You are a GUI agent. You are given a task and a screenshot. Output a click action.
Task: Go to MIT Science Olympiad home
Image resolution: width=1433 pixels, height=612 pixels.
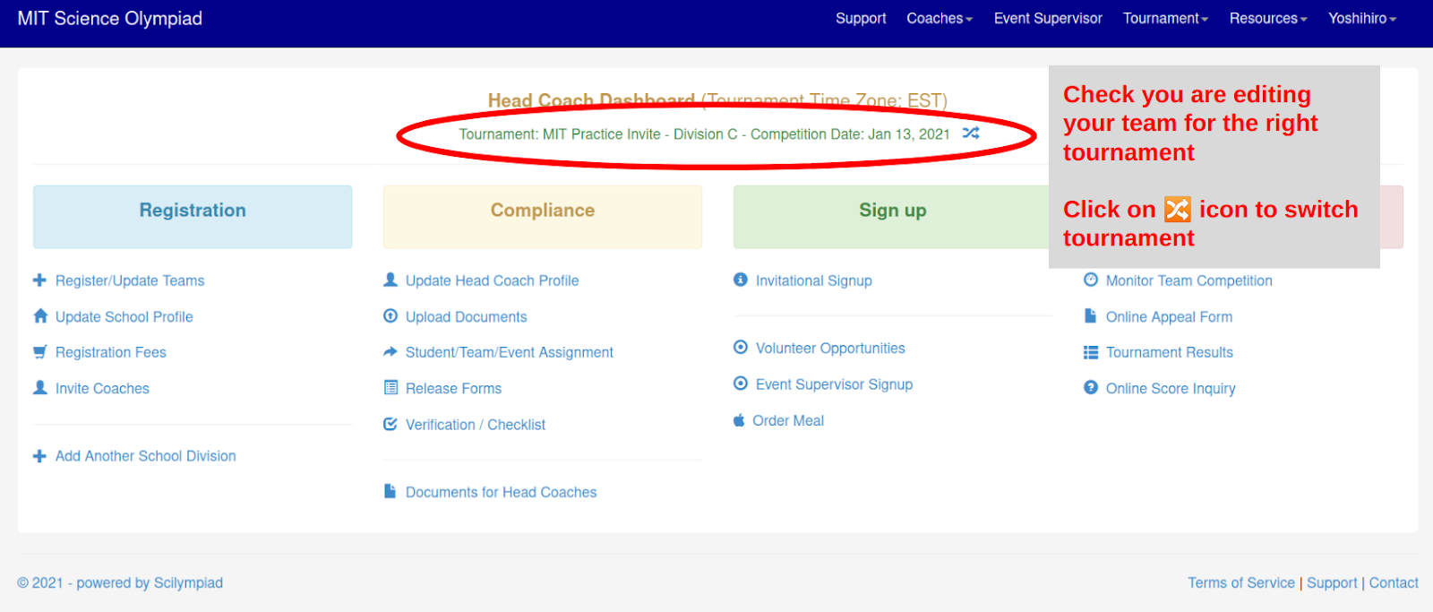tap(110, 18)
